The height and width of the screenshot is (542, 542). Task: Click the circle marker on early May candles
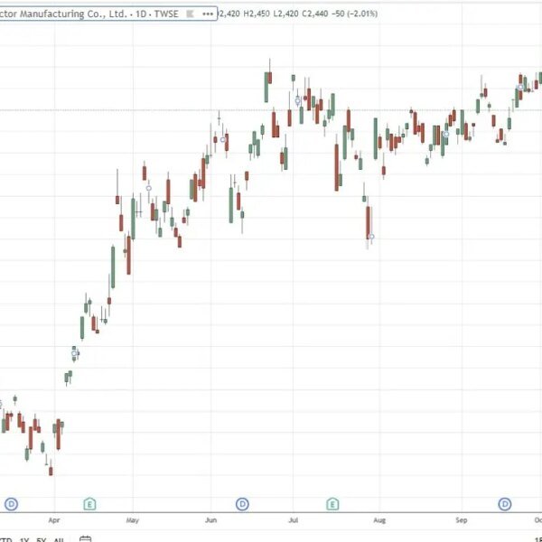149,188
